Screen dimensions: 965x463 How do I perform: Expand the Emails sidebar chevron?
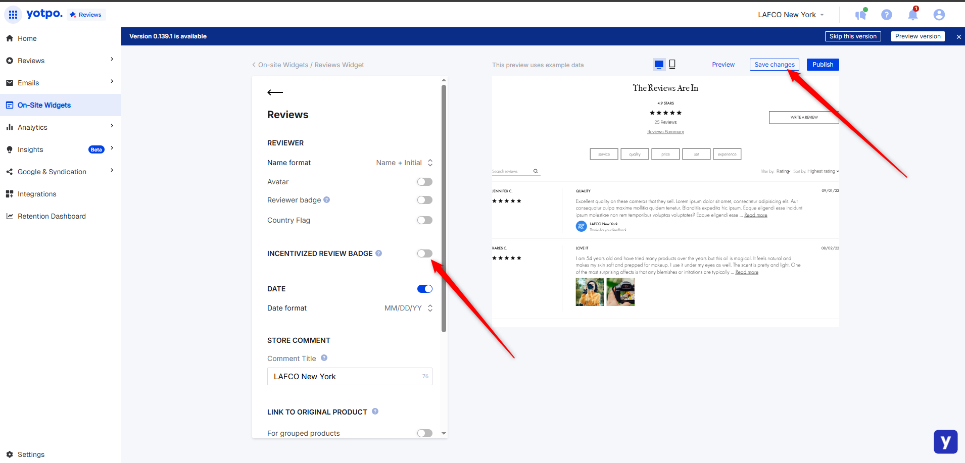112,81
